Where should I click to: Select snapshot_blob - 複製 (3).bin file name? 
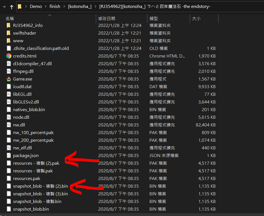pyautogui.click(x=41, y=194)
